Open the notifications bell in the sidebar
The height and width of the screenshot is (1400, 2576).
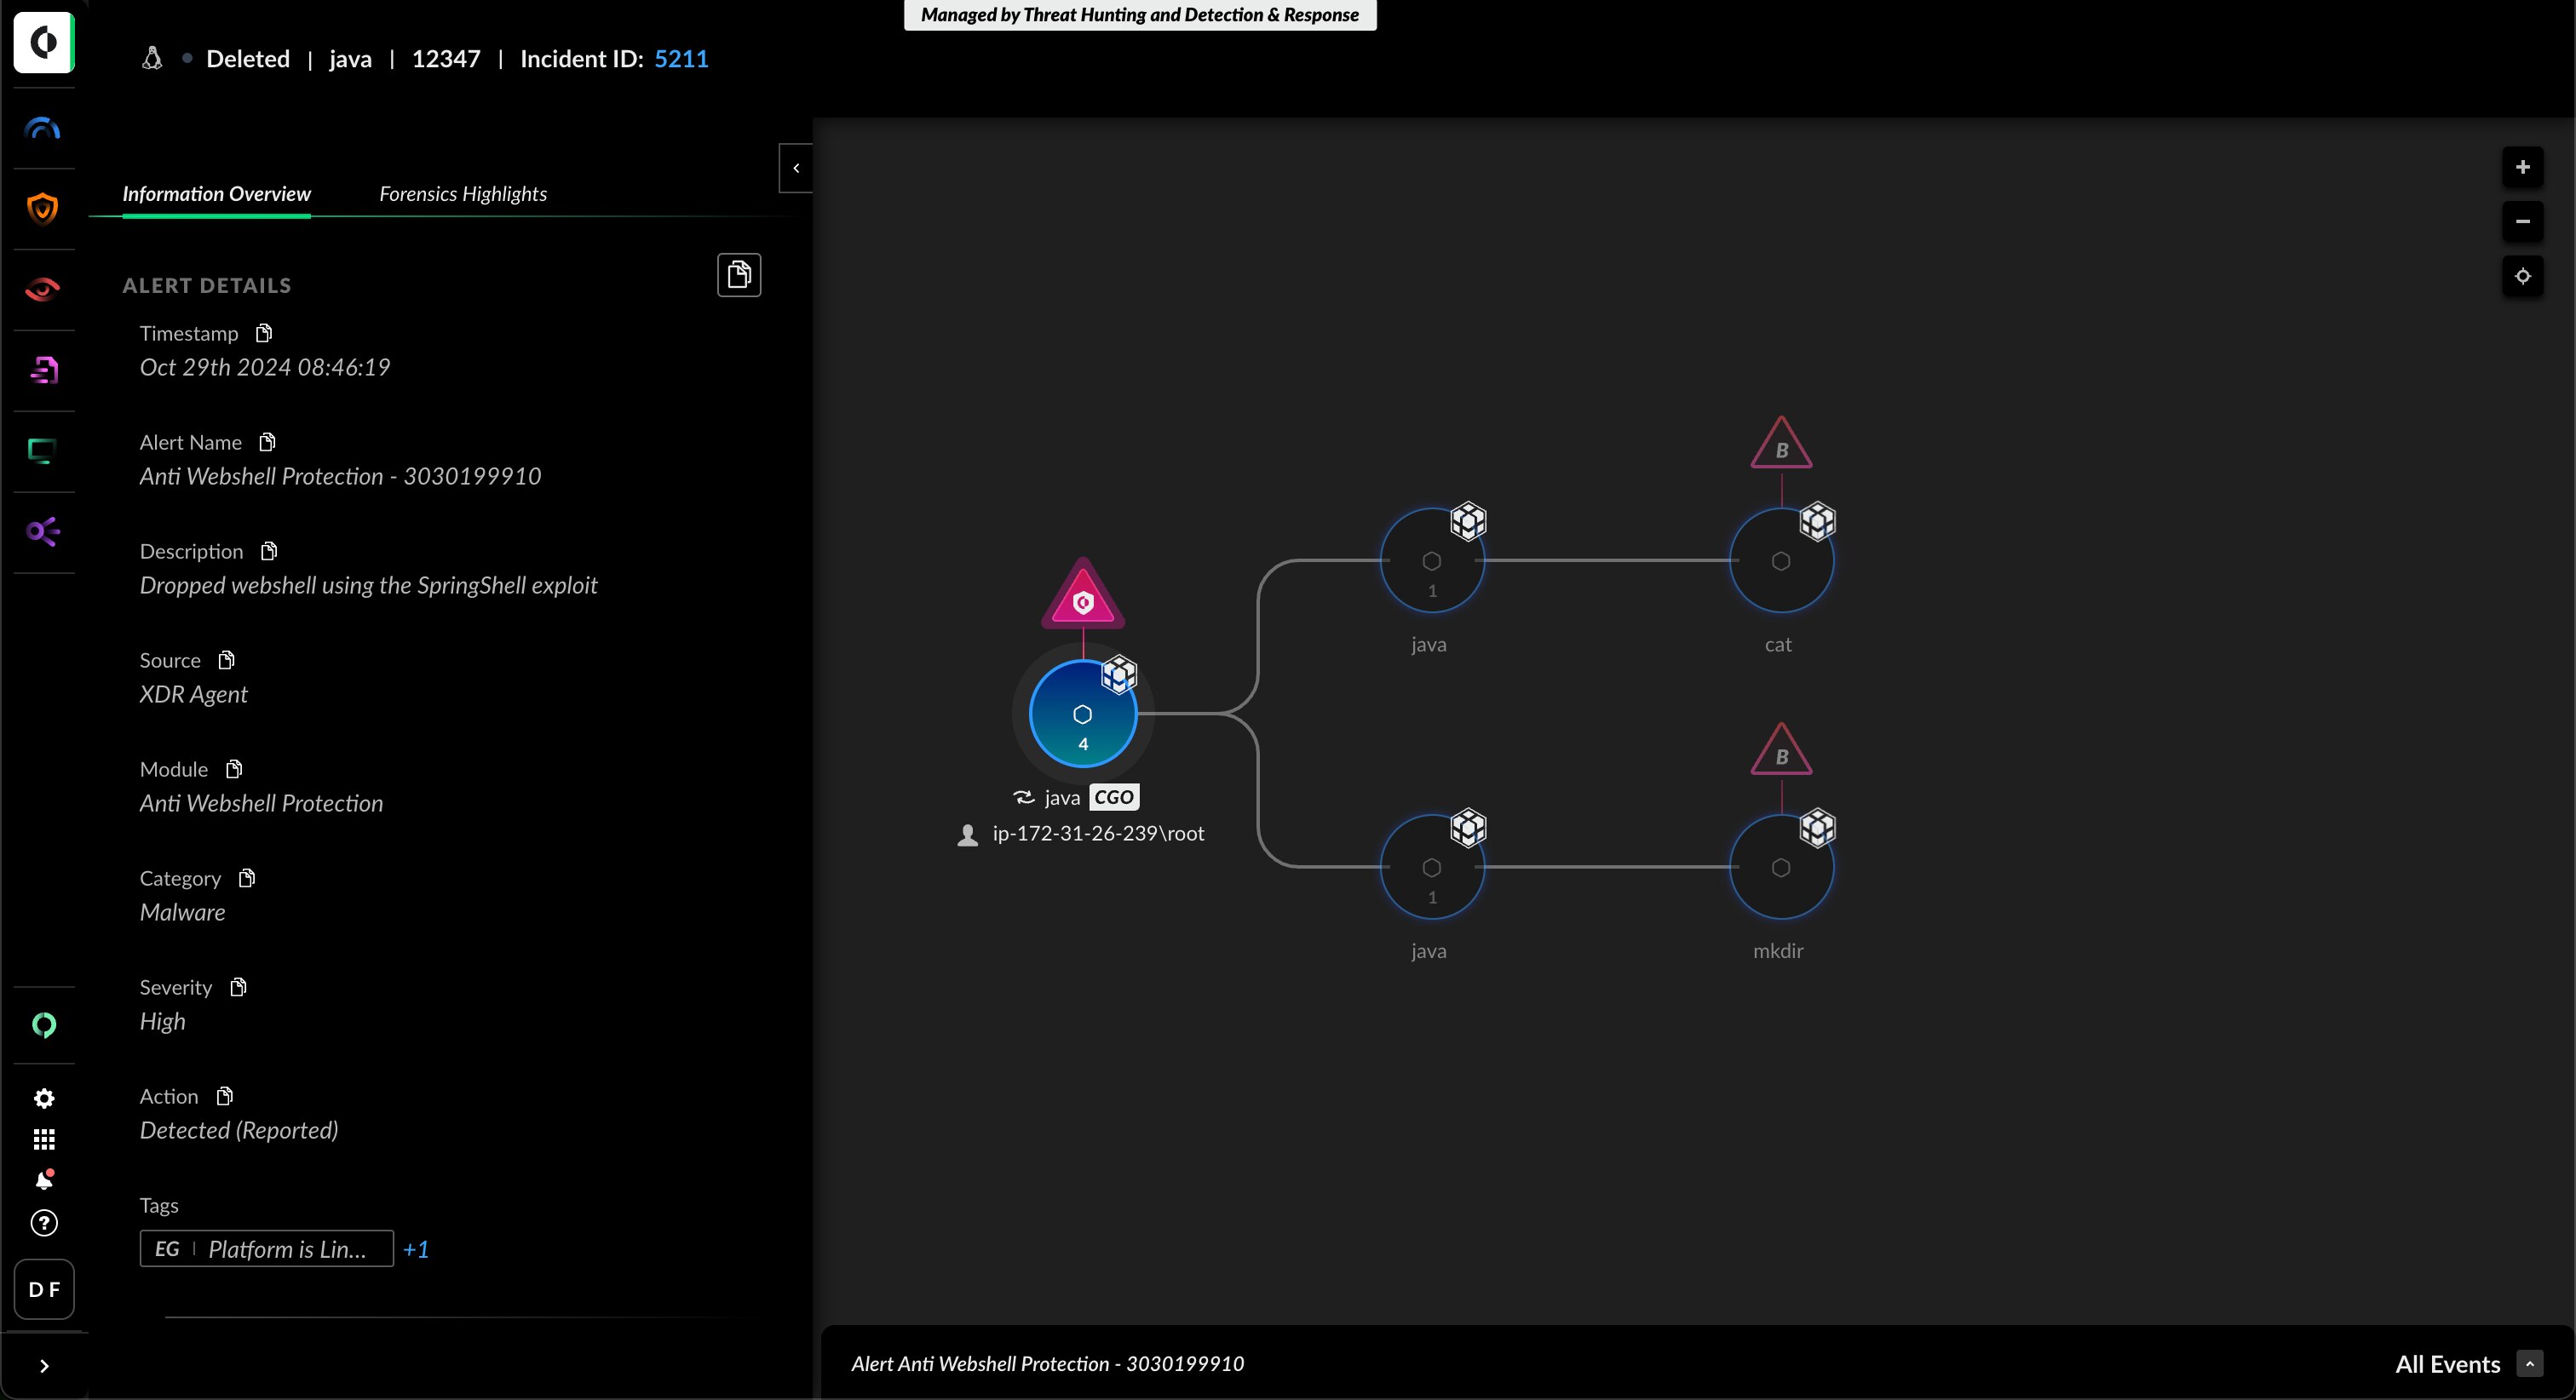tap(43, 1180)
